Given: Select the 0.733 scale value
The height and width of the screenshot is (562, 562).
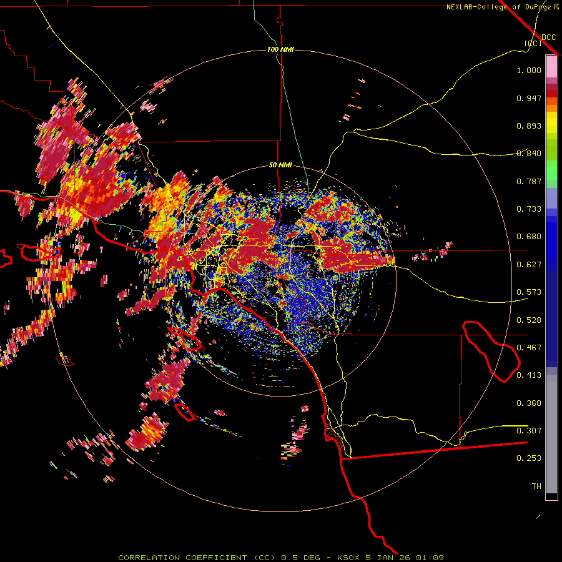Looking at the screenshot, I should coord(529,209).
